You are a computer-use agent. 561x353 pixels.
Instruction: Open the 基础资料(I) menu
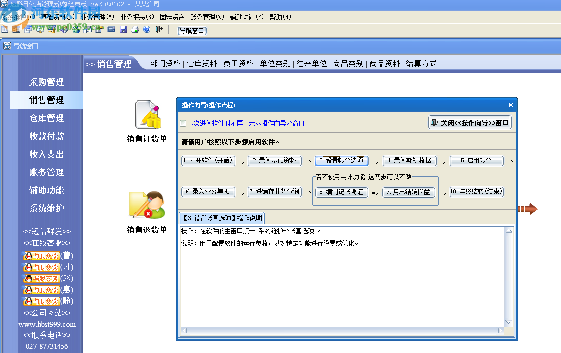tap(57, 17)
